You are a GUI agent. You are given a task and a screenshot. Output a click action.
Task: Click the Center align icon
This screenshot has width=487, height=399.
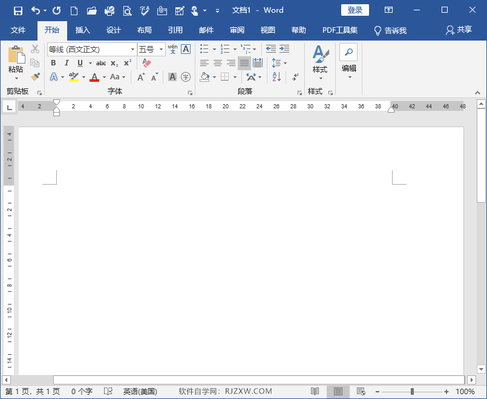pos(218,63)
